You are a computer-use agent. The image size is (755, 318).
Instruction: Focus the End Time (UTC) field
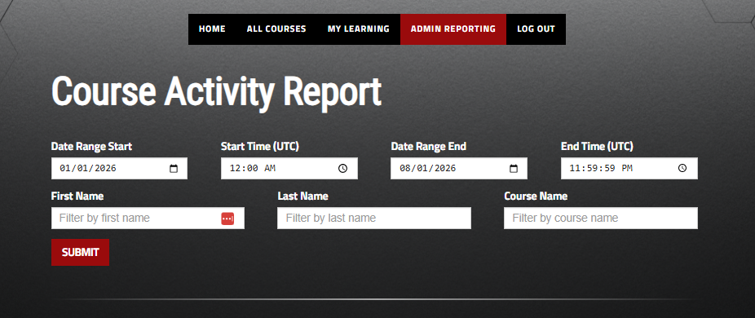coord(629,168)
